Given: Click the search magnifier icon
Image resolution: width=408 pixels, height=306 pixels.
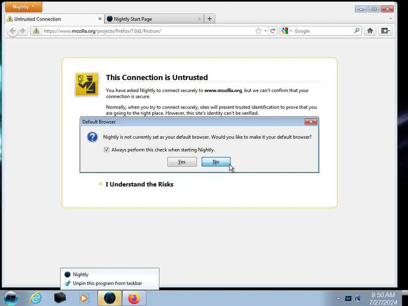Looking at the screenshot, I should pos(357,31).
